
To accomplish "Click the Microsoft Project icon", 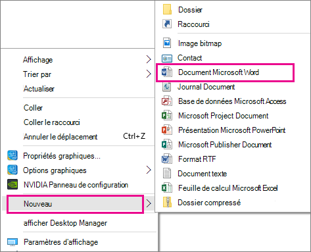I will 167,116.
